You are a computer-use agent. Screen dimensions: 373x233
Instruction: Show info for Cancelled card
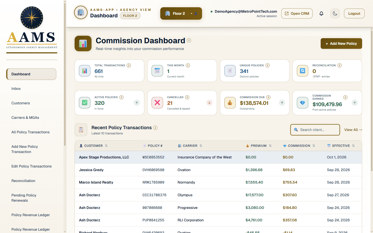(x=187, y=97)
